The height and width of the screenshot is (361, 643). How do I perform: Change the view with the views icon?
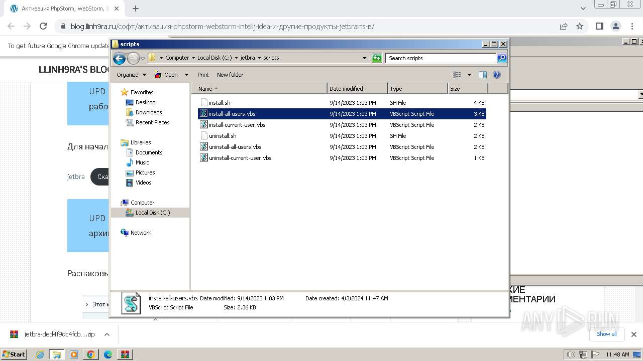pos(457,75)
